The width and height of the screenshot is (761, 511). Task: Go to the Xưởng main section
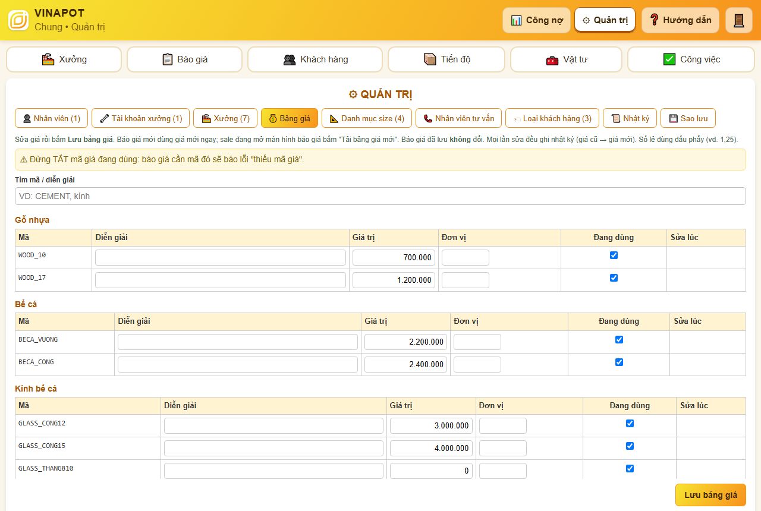[x=64, y=59]
